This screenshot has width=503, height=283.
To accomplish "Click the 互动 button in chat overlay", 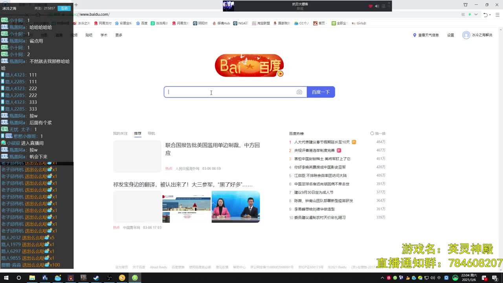I will [64, 8].
